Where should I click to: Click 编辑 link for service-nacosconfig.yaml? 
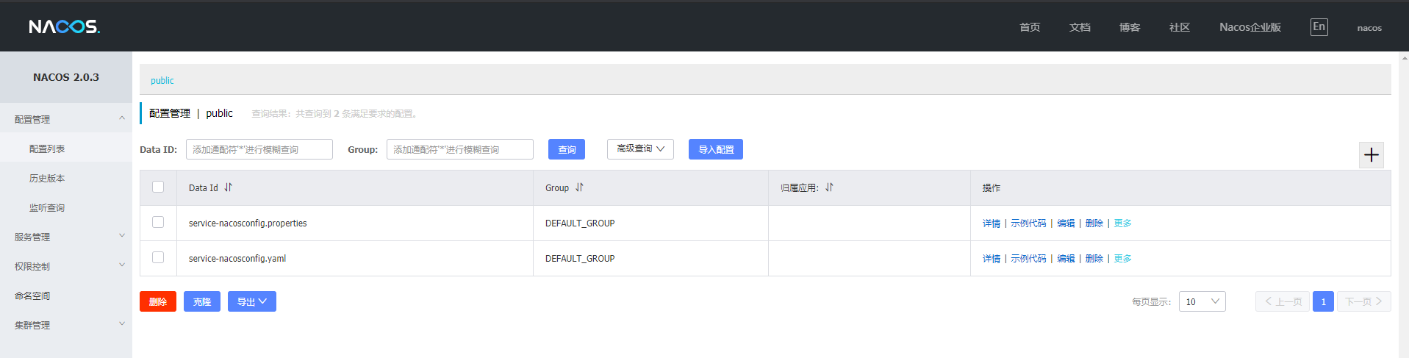point(1066,259)
